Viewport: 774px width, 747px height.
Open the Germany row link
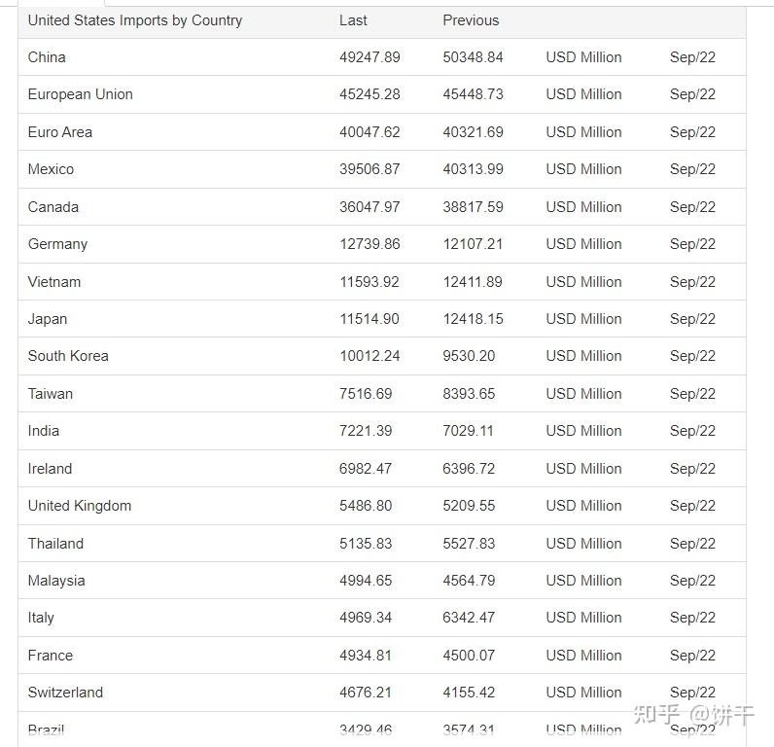[57, 244]
